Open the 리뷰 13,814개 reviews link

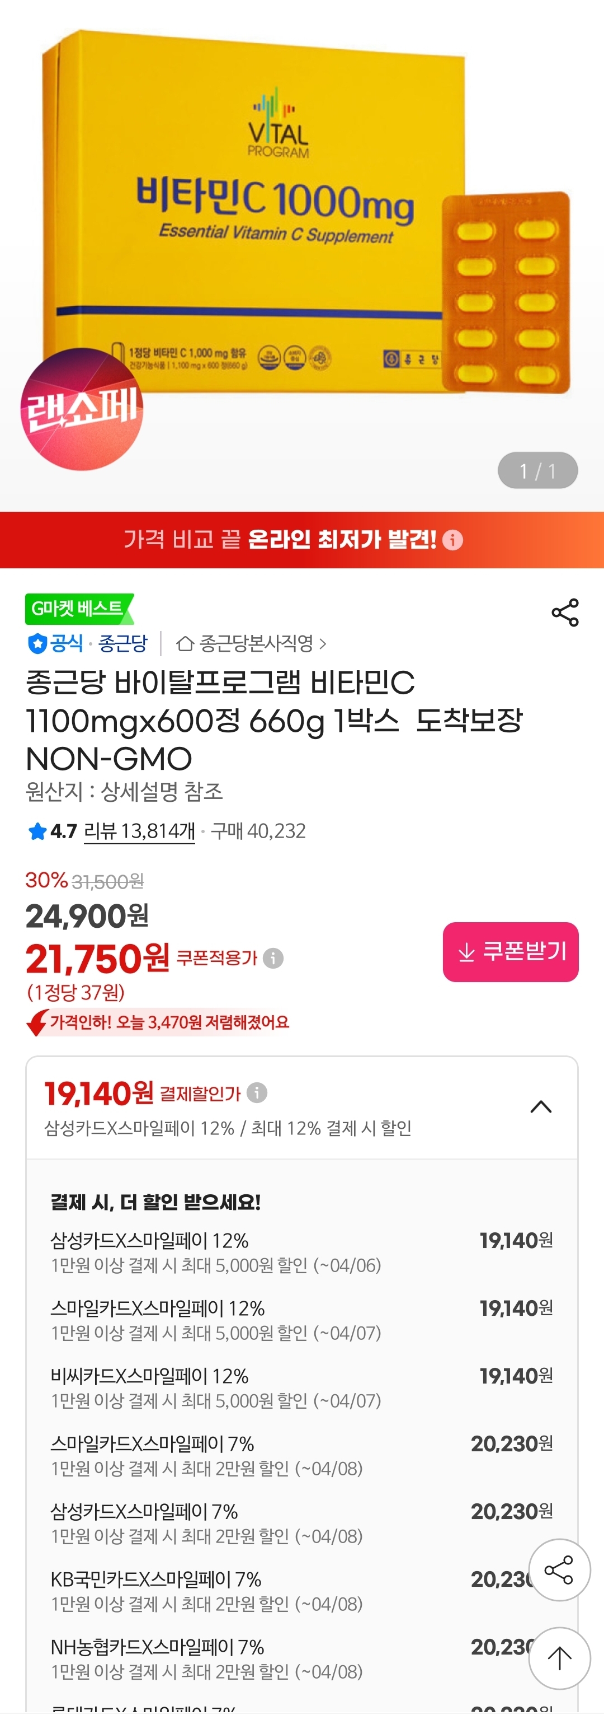[140, 831]
